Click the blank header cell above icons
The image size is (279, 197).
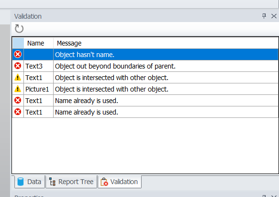coord(18,43)
